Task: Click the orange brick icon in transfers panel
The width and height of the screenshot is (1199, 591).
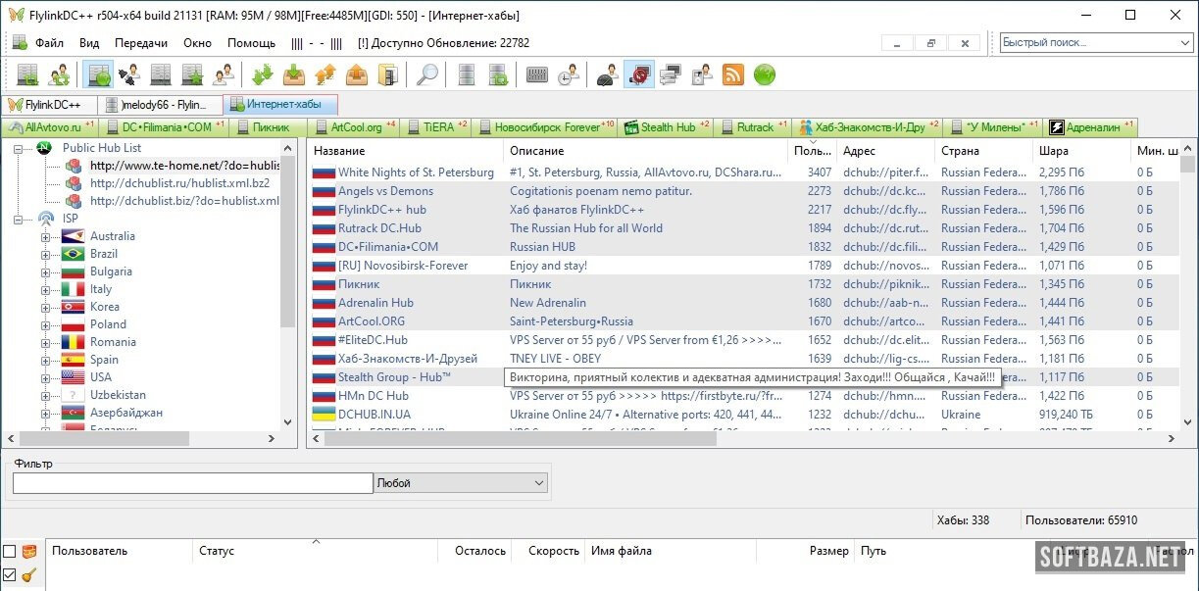Action: point(29,551)
